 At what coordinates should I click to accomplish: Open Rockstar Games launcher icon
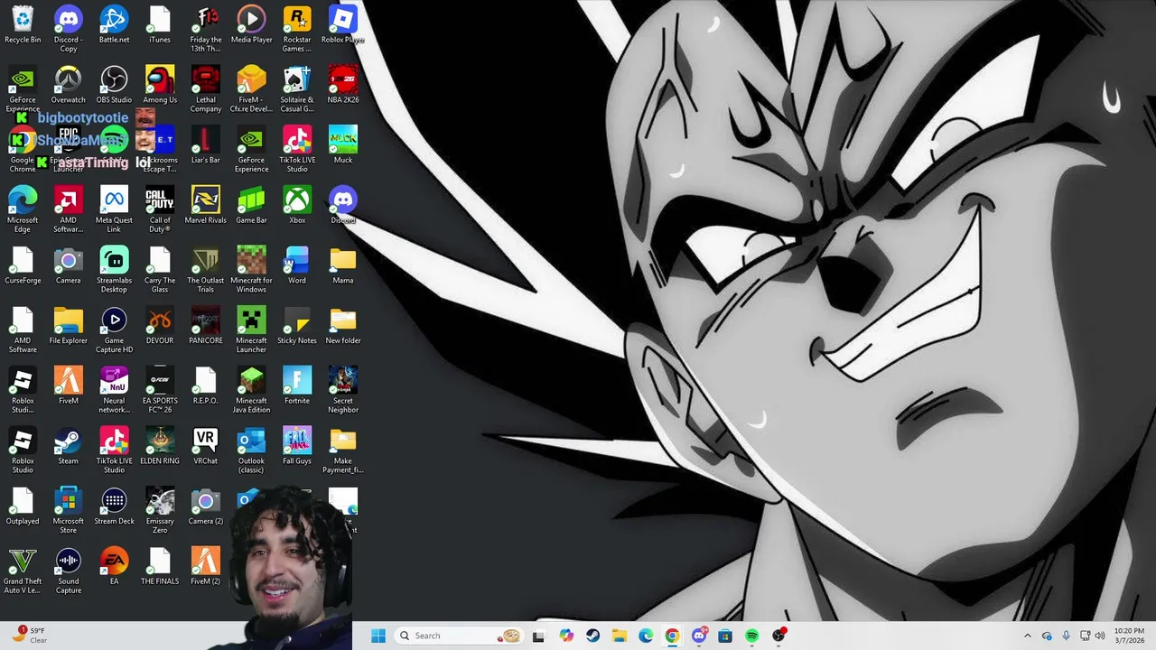[297, 29]
